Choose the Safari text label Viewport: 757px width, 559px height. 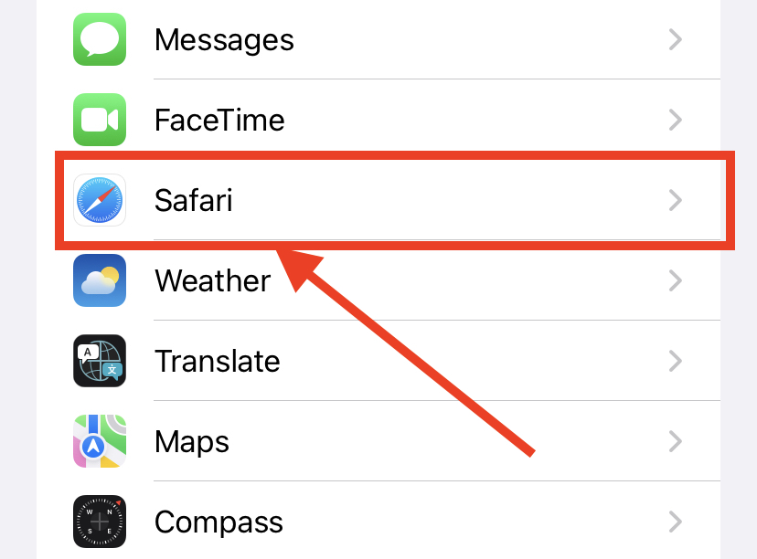(x=193, y=200)
